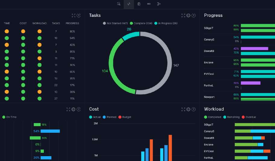
Task: Click help icon on the Tasks widget
Action: pos(194,16)
